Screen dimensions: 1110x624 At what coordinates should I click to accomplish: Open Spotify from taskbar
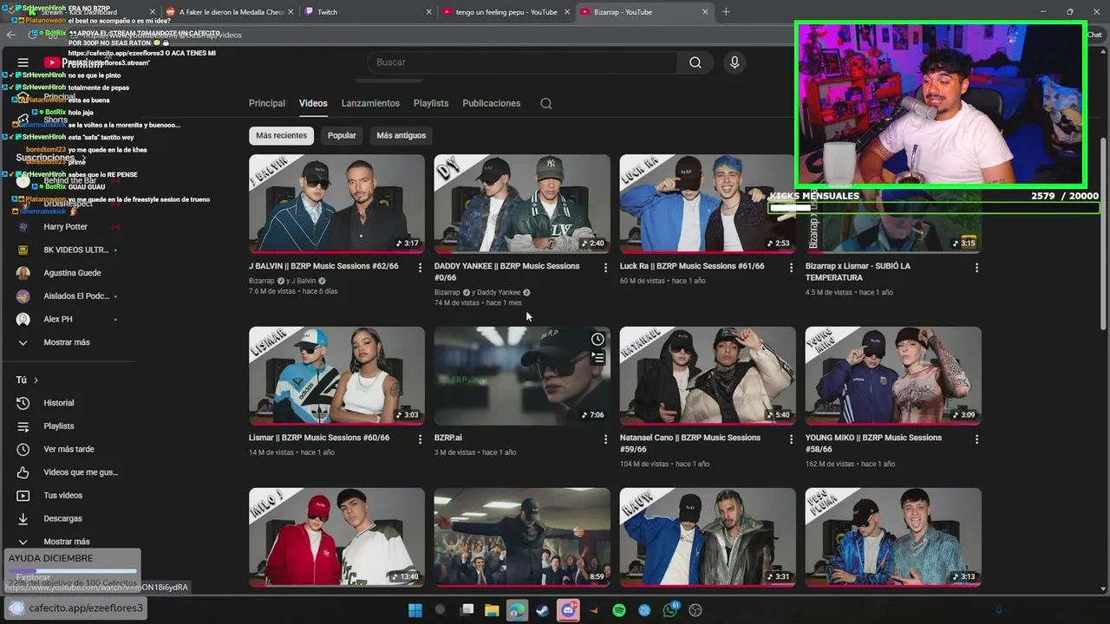[x=619, y=610]
